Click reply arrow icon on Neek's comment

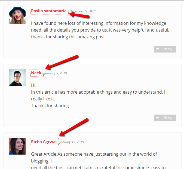pos(157,118)
